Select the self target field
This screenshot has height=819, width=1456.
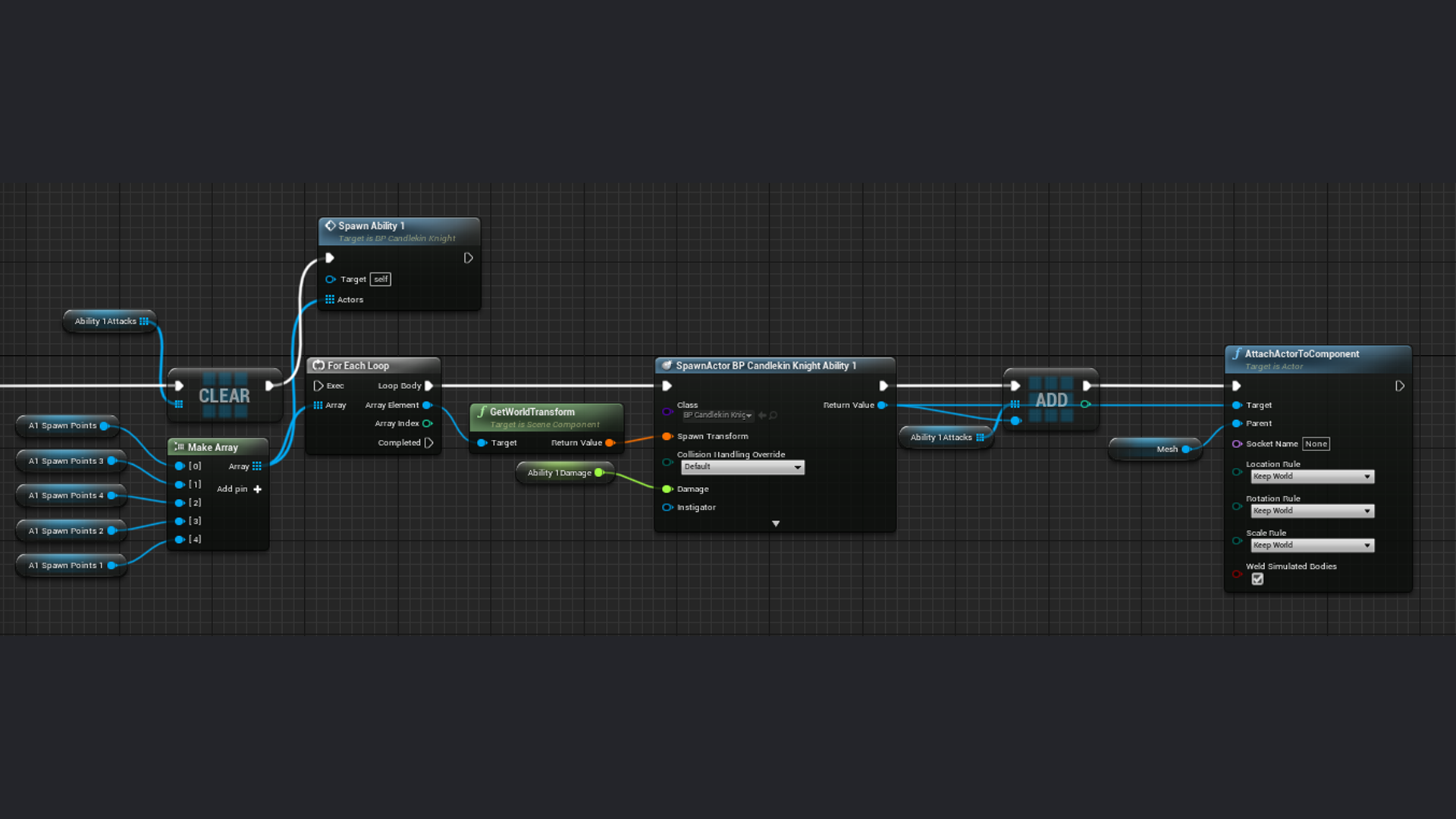pyautogui.click(x=381, y=279)
